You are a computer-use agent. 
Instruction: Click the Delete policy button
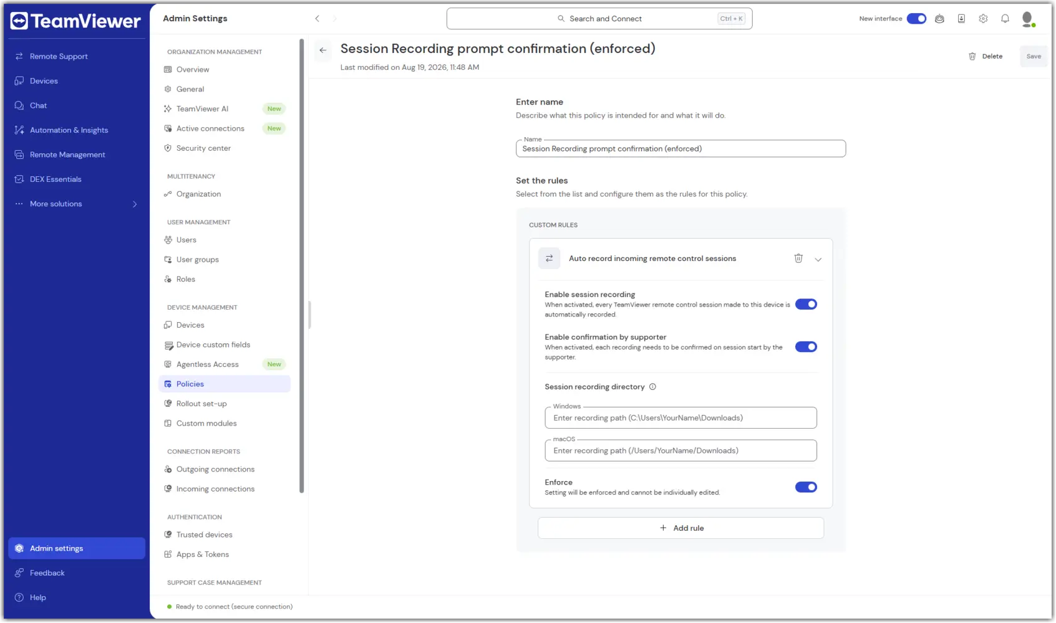[986, 56]
